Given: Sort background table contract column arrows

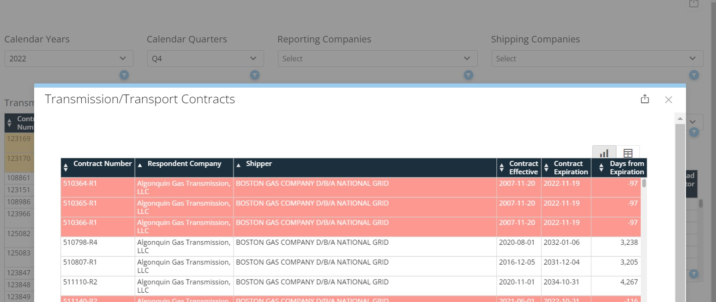Looking at the screenshot, I should pyautogui.click(x=9, y=123).
